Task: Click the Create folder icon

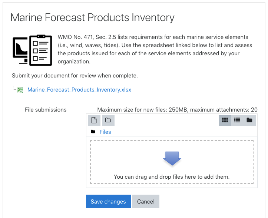Action: pos(108,120)
